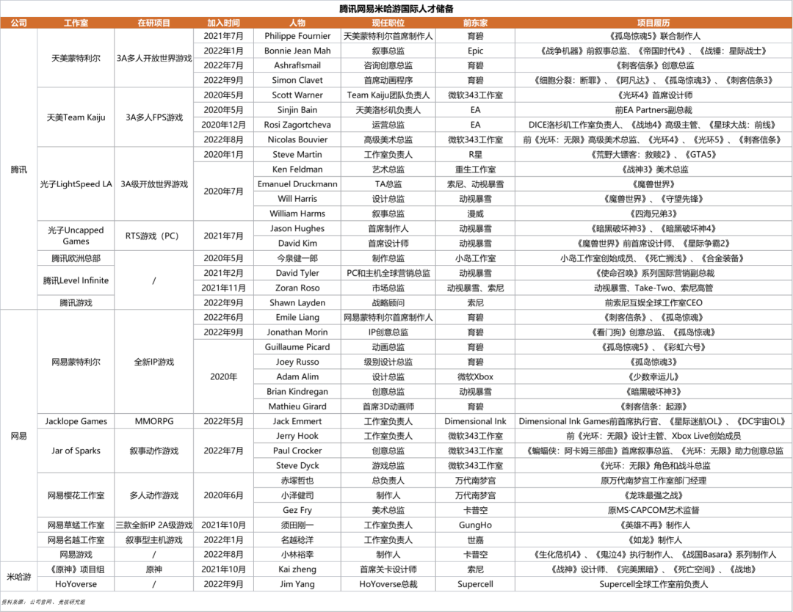
Task: Click the Epic former employer cell
Action: click(x=475, y=51)
